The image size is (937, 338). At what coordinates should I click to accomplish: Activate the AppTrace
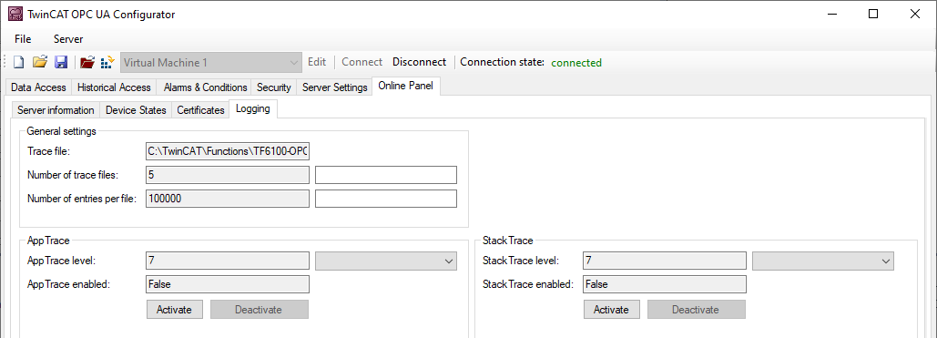(x=175, y=309)
